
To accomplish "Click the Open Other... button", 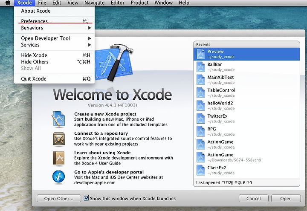I will (59, 199).
